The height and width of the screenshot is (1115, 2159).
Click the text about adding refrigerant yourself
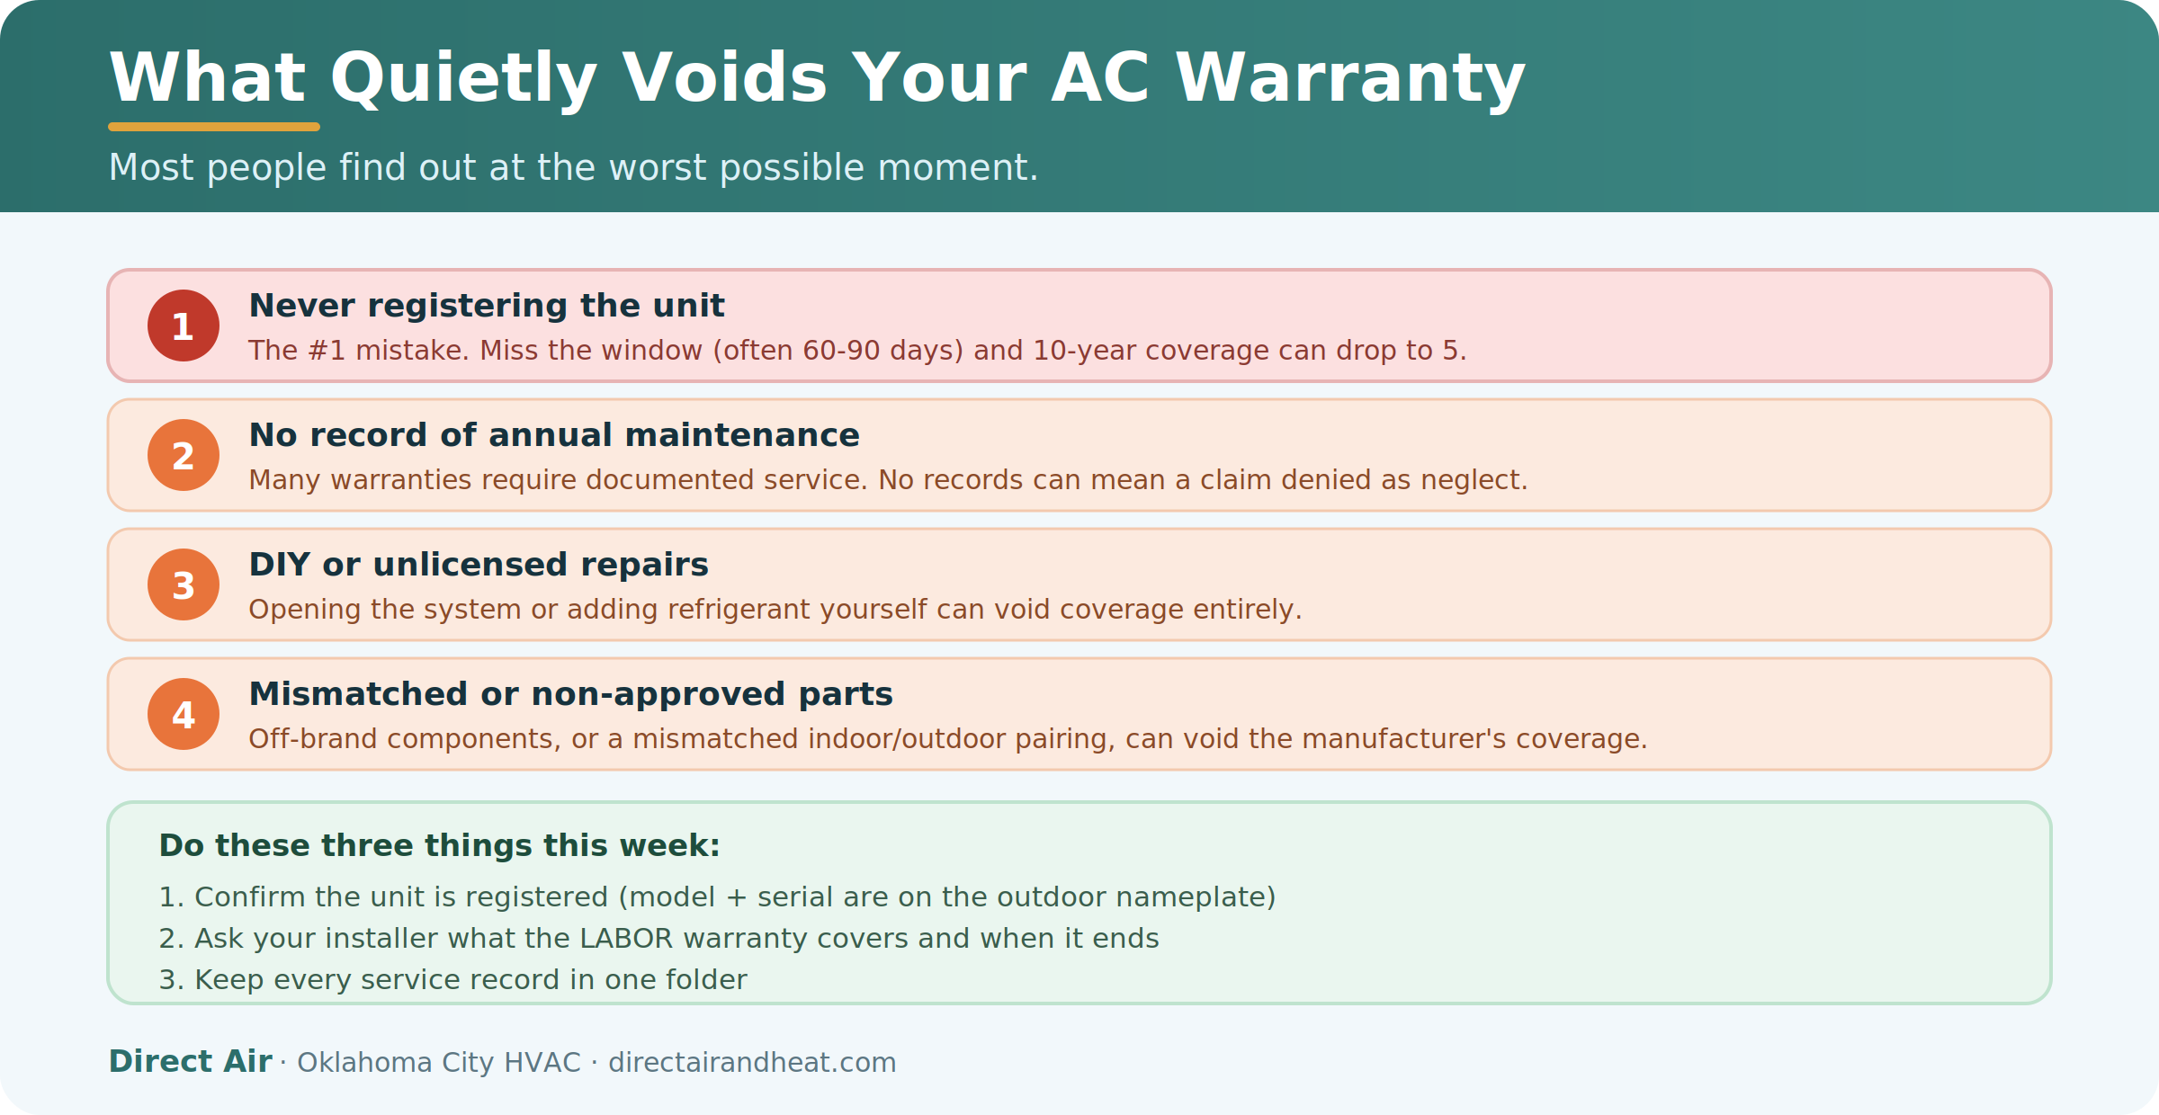[775, 610]
